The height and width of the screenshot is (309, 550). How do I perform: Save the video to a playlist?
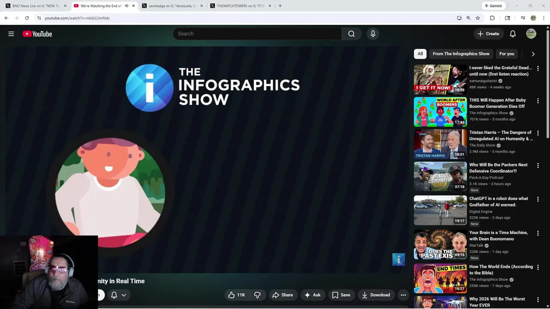click(x=341, y=295)
